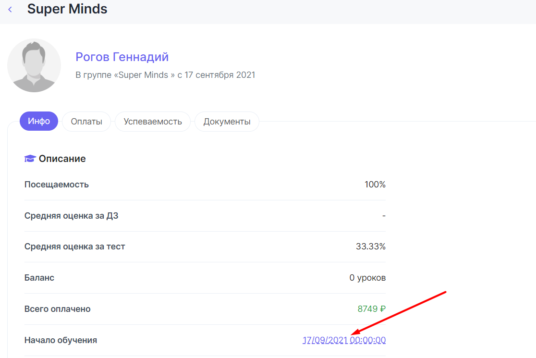Go back using the left chevron arrow
This screenshot has width=536, height=358.
pyautogui.click(x=10, y=10)
